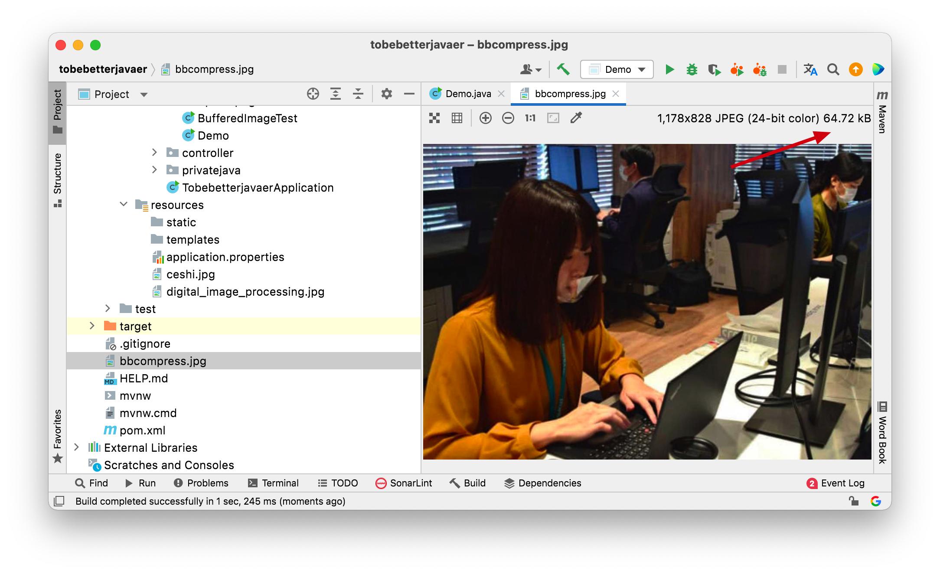Select the eyedropper color picker tool

[x=576, y=118]
